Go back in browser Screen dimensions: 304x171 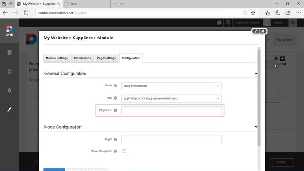(5, 13)
